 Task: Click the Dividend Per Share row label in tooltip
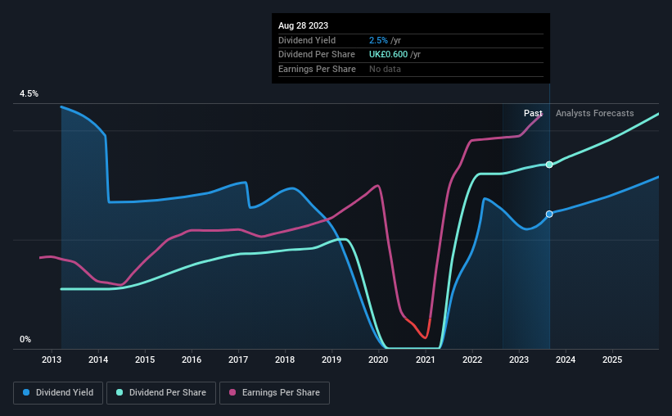pos(317,55)
